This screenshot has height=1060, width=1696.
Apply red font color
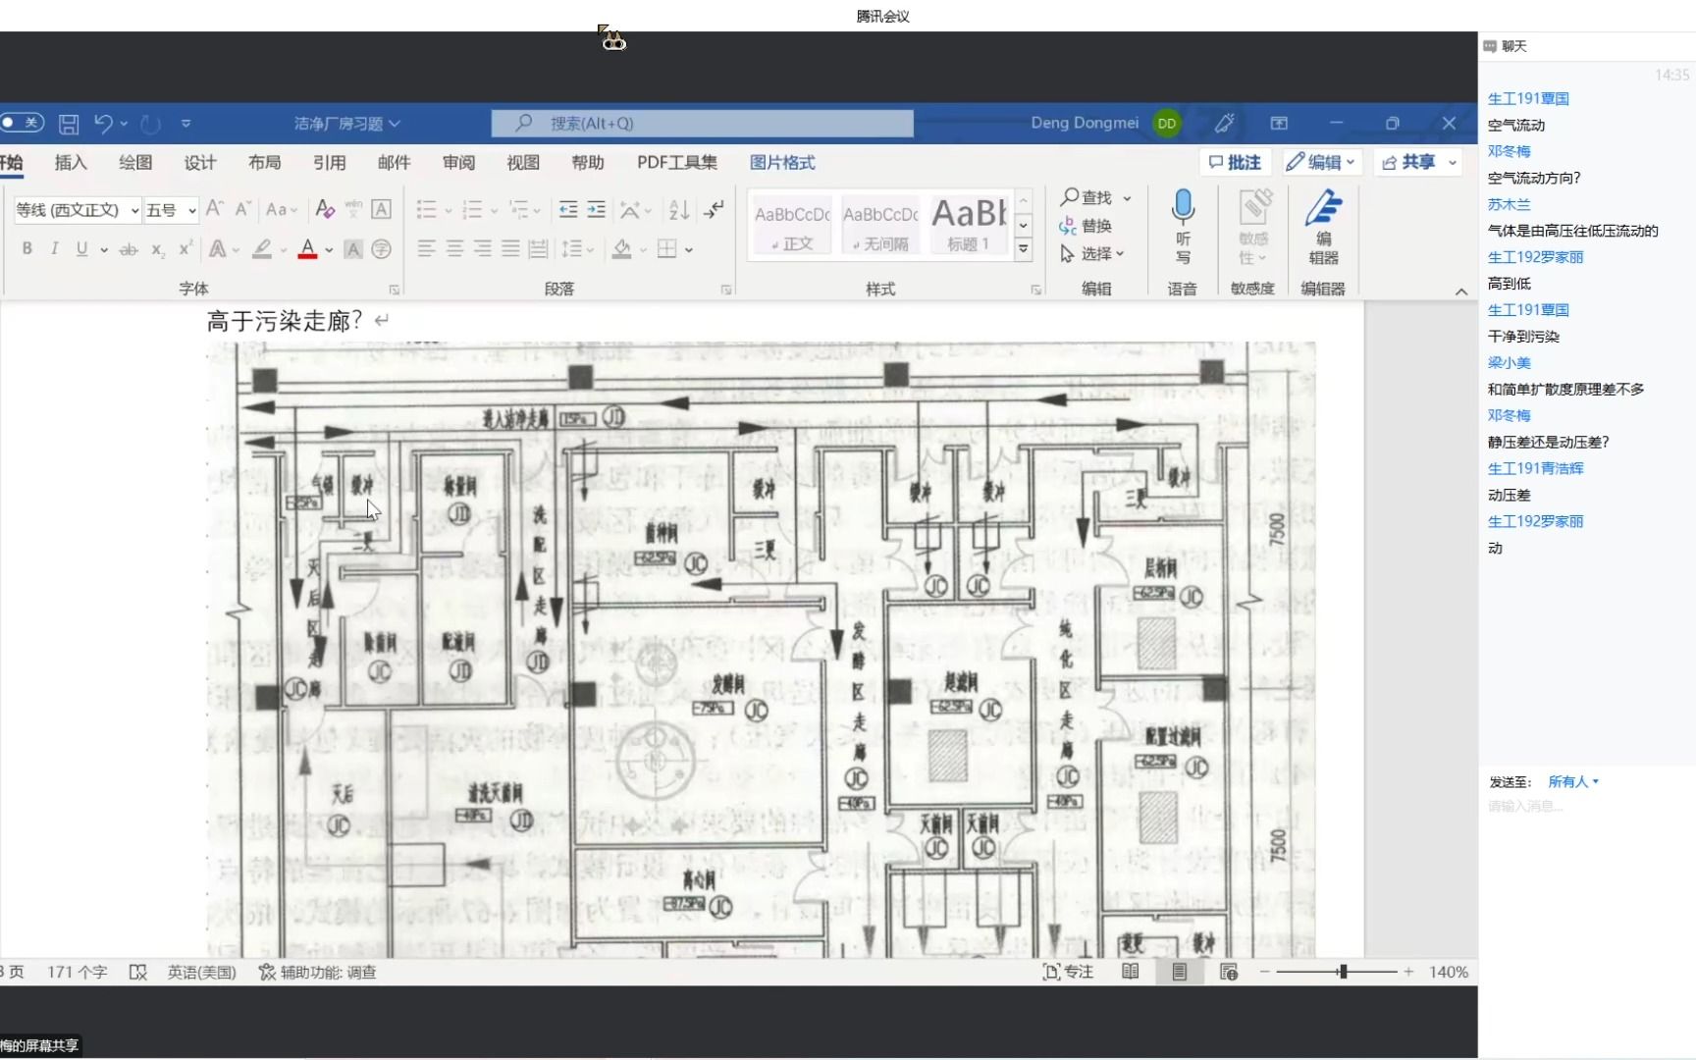click(x=307, y=249)
